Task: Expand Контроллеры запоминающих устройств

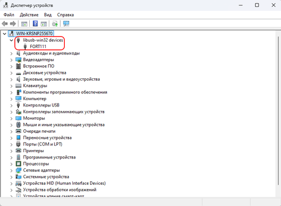Action: (x=11, y=112)
